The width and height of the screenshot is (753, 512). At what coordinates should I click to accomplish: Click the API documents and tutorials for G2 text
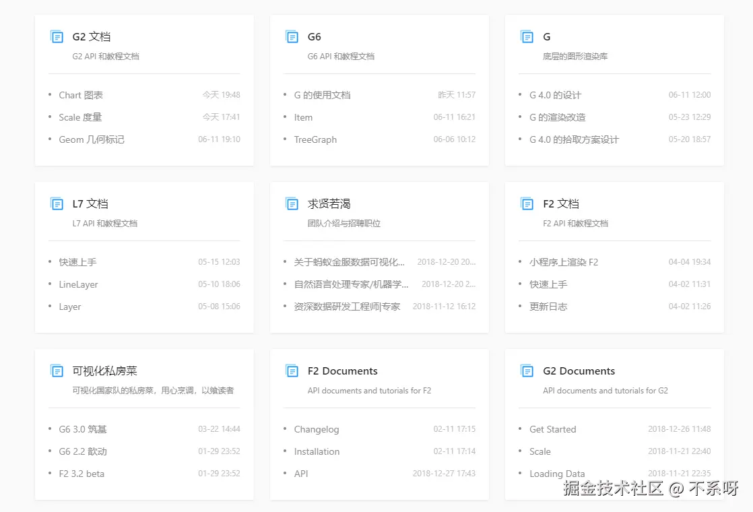(605, 391)
